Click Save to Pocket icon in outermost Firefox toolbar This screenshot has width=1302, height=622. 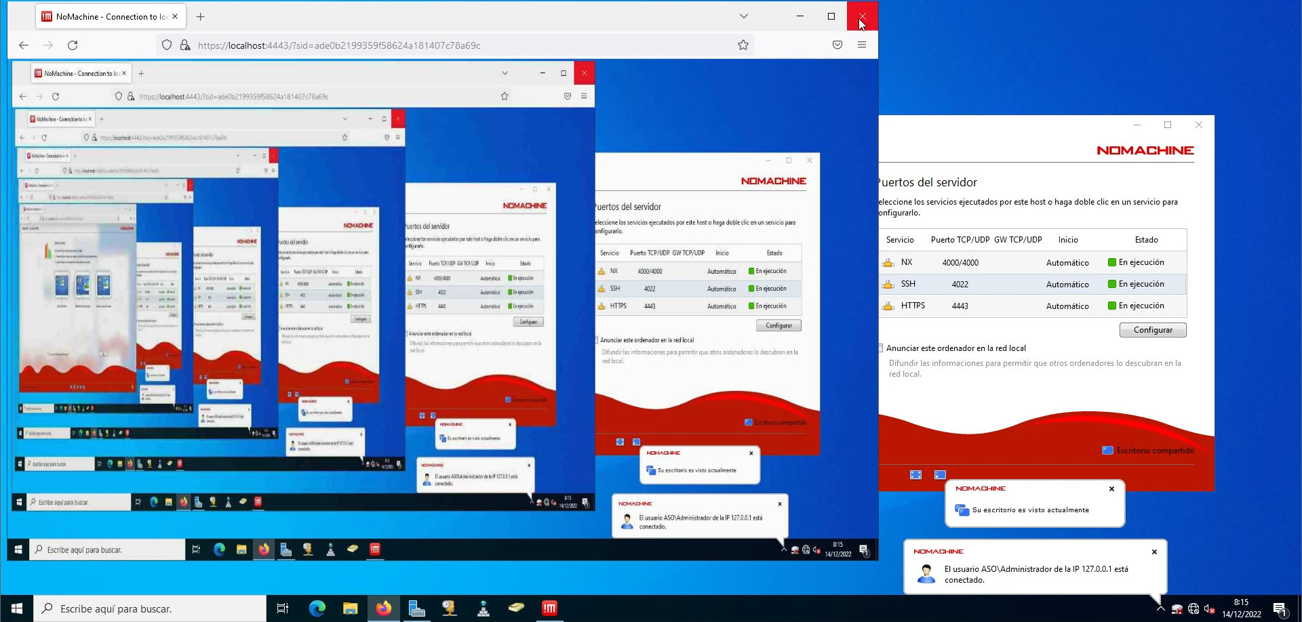pyautogui.click(x=837, y=45)
